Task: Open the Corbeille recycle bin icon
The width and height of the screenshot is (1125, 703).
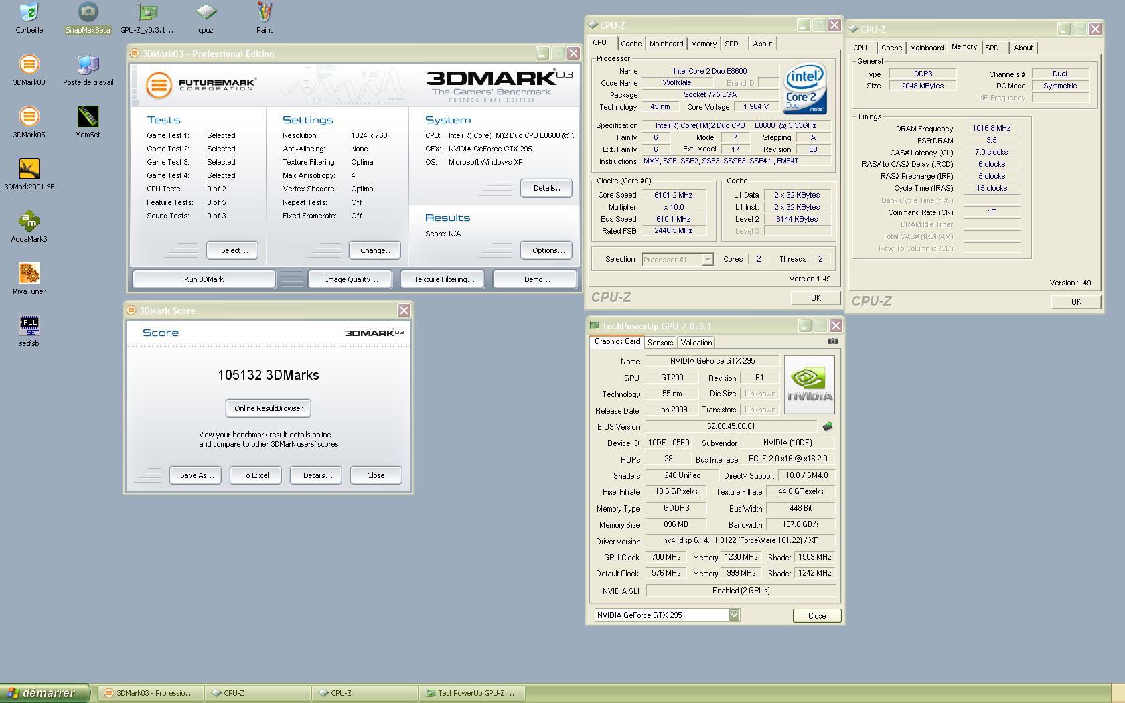Action: point(29,18)
